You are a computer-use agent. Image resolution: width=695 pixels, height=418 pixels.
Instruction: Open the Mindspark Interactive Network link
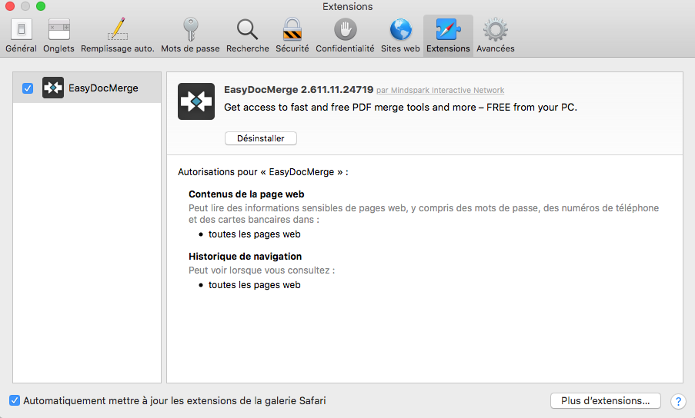pos(440,90)
